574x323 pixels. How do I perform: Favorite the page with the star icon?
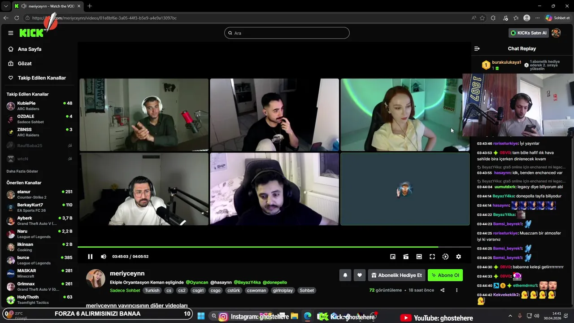point(483,18)
